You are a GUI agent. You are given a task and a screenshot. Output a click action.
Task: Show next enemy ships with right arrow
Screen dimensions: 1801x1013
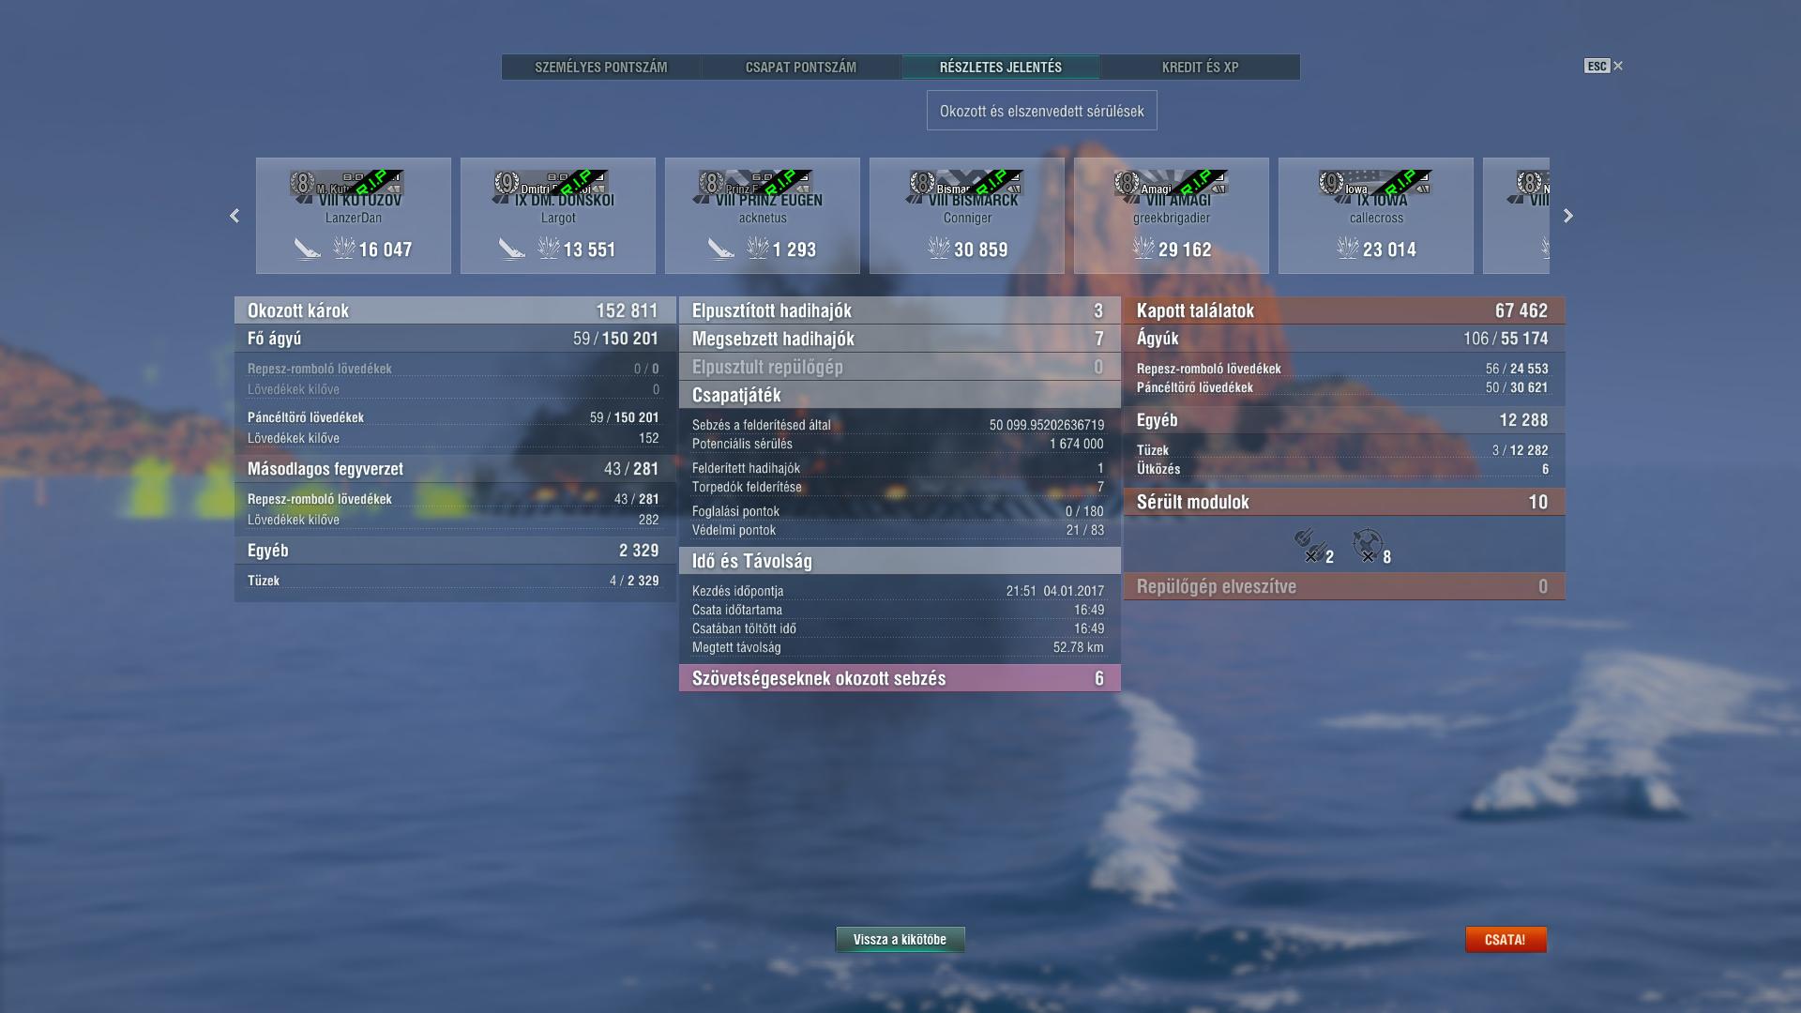click(x=1568, y=216)
